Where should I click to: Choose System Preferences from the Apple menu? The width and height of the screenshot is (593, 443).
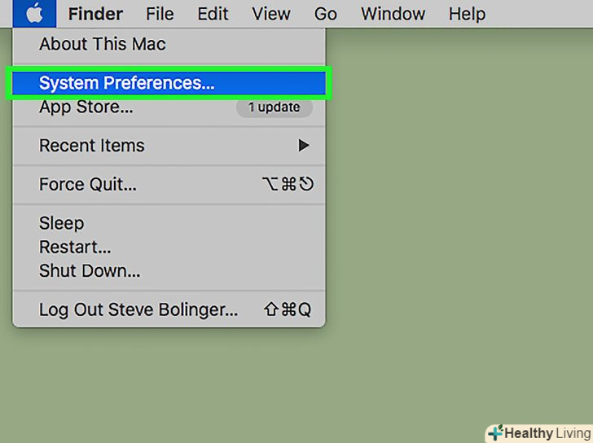126,83
